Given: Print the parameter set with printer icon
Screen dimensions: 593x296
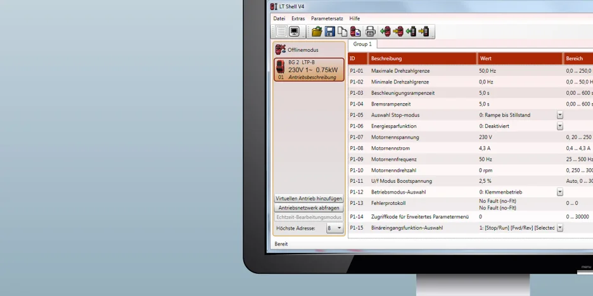Looking at the screenshot, I should 370,32.
